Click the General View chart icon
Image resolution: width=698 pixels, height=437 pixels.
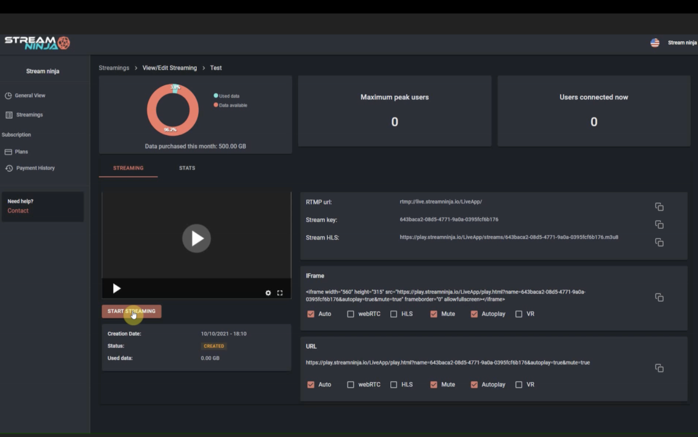pos(8,96)
